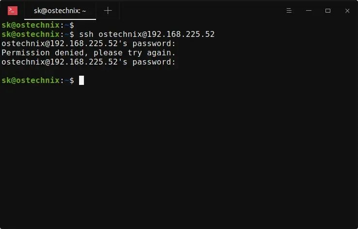
Task: Click the blank line above the last prompt
Action: click(x=179, y=71)
